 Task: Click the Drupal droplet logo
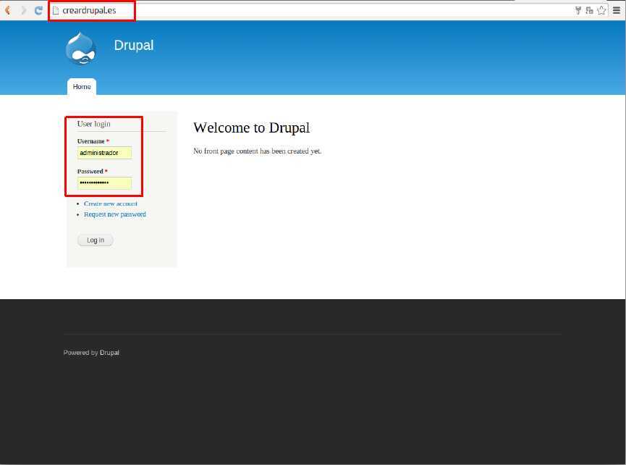[x=80, y=49]
